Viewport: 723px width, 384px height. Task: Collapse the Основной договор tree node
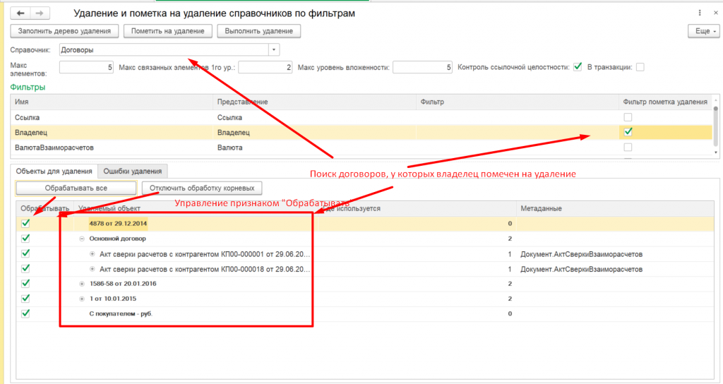[82, 239]
